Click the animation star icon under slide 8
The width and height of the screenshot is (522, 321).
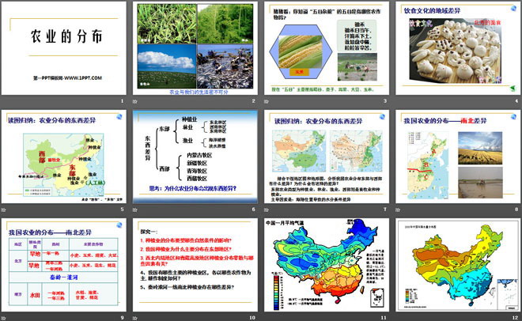pyautogui.click(x=398, y=210)
